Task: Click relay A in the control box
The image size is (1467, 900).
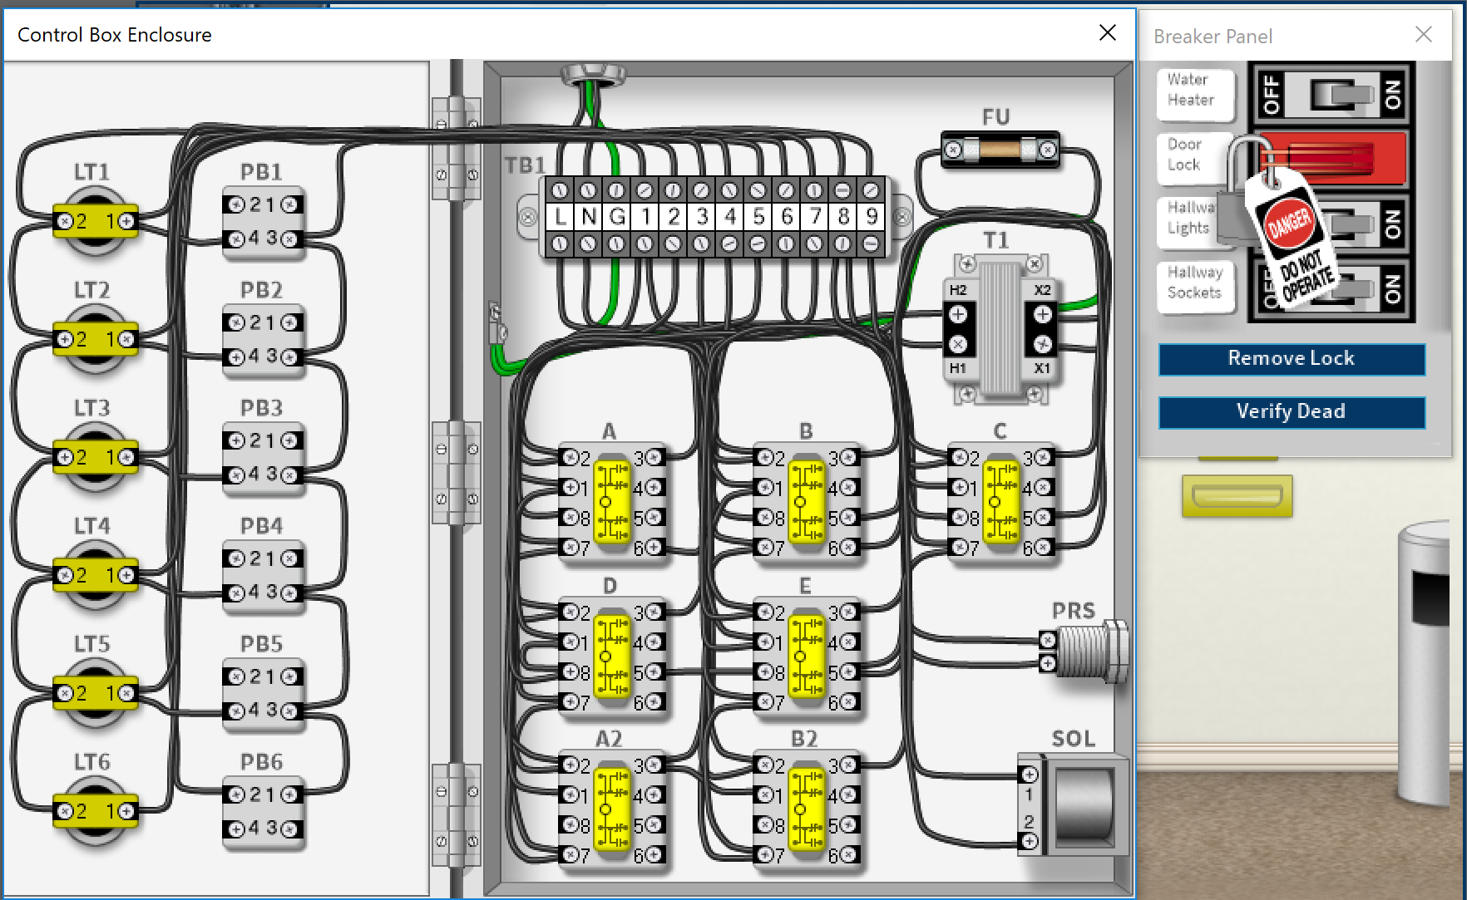Action: coord(612,499)
